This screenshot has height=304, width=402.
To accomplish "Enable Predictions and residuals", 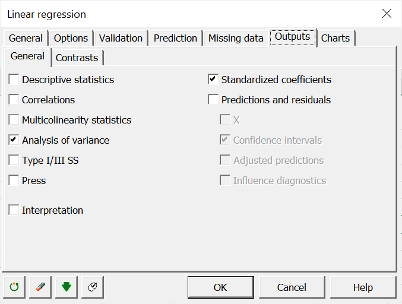I will point(213,100).
